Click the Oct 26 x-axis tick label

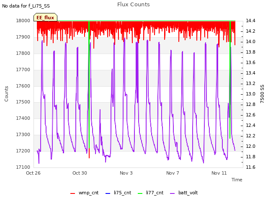click(x=33, y=173)
